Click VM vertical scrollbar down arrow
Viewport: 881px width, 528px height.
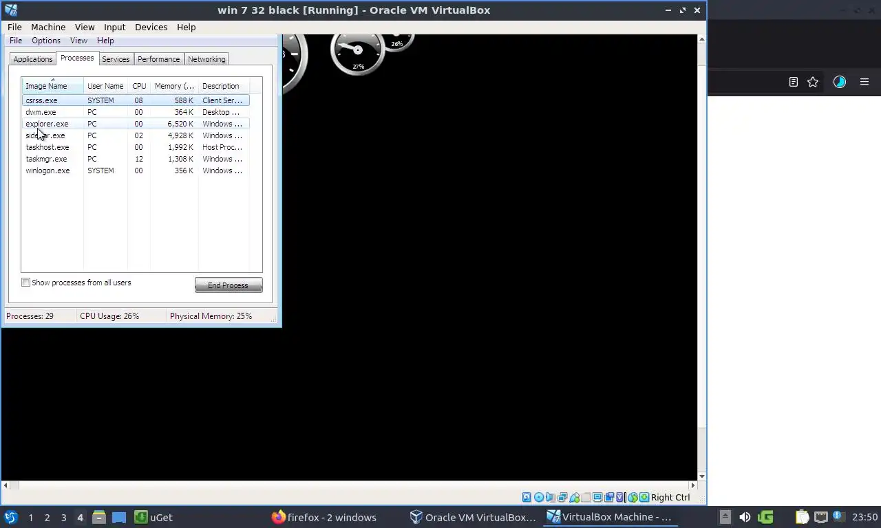tap(701, 476)
